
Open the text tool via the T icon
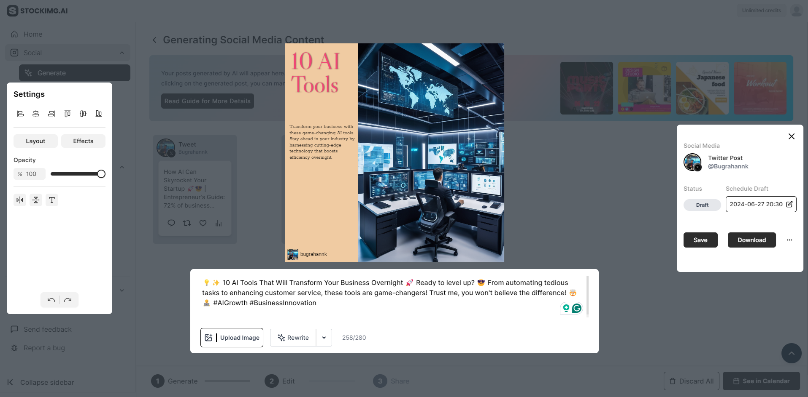coord(52,200)
